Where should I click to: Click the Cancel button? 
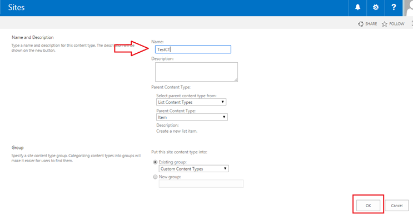coord(397,206)
